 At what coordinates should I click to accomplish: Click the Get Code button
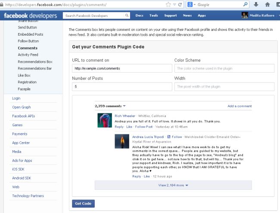(x=83, y=204)
